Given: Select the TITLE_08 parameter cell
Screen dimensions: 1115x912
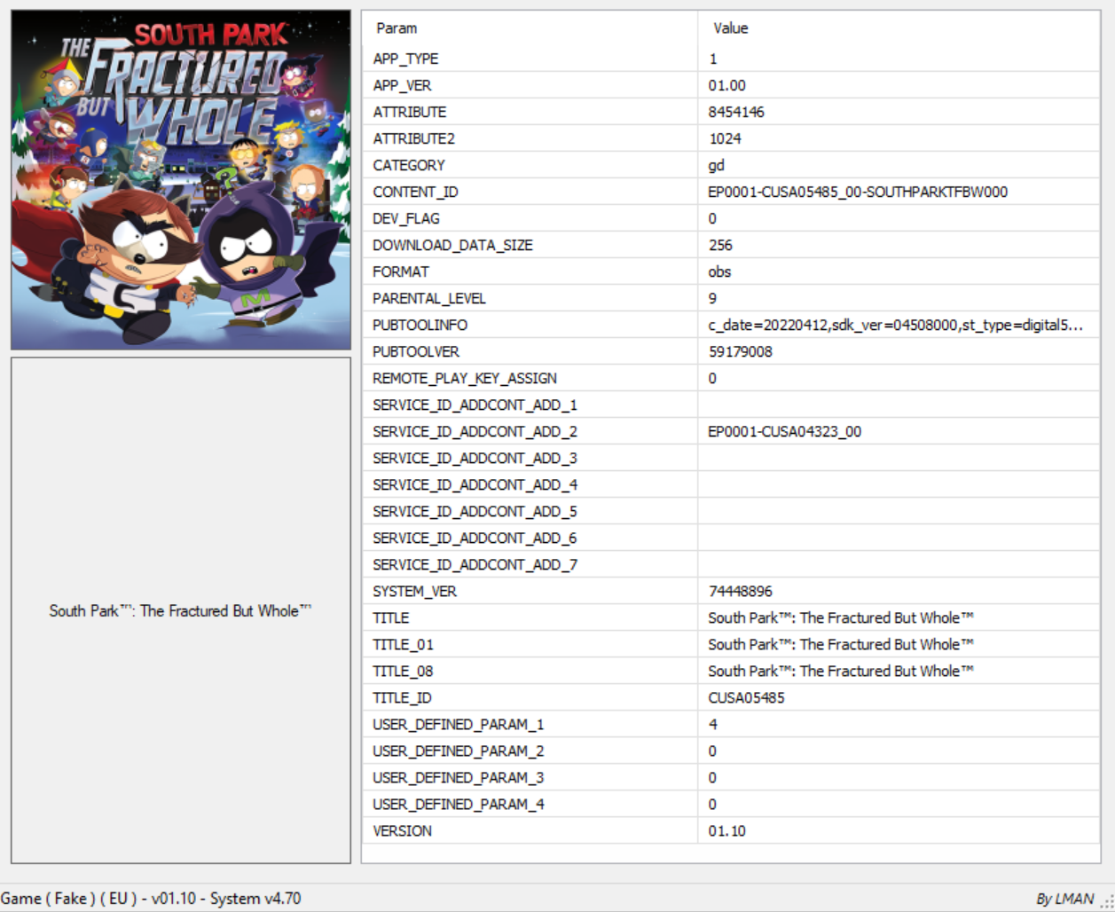Looking at the screenshot, I should (530, 671).
